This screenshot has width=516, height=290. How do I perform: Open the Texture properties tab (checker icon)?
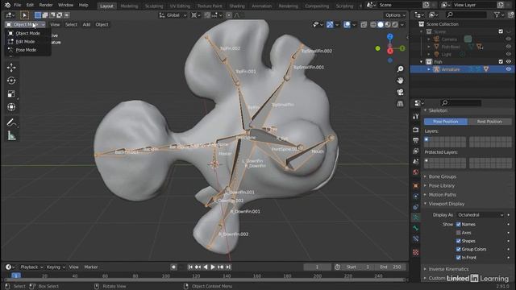click(416, 252)
